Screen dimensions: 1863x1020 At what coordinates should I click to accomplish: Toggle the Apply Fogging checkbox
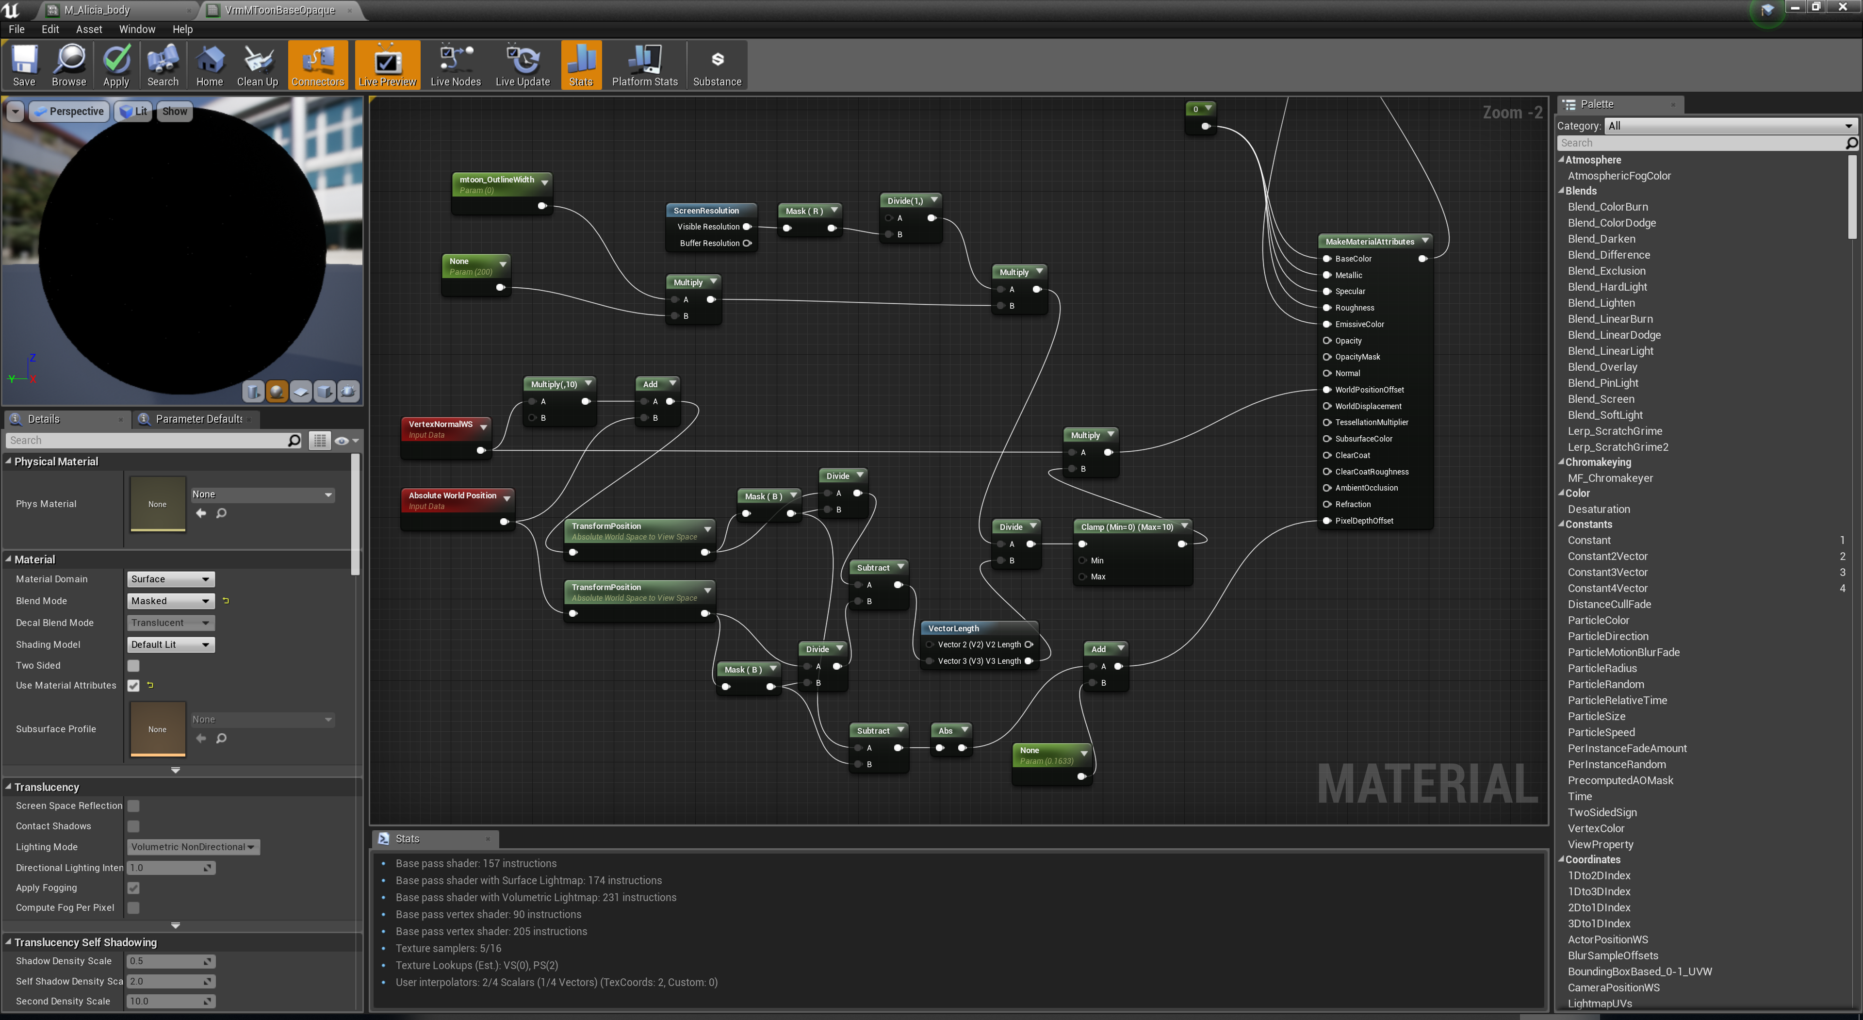134,888
